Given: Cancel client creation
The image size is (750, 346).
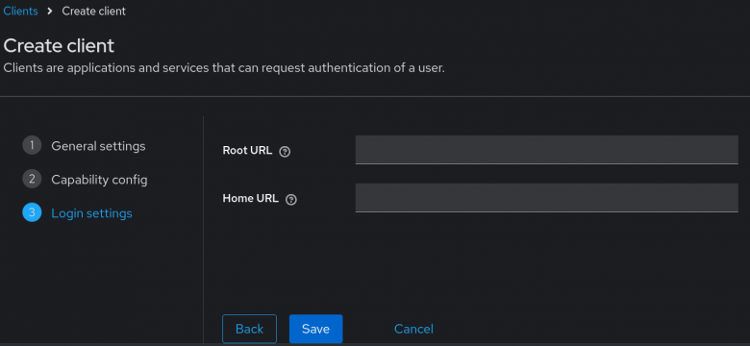Looking at the screenshot, I should pyautogui.click(x=413, y=329).
